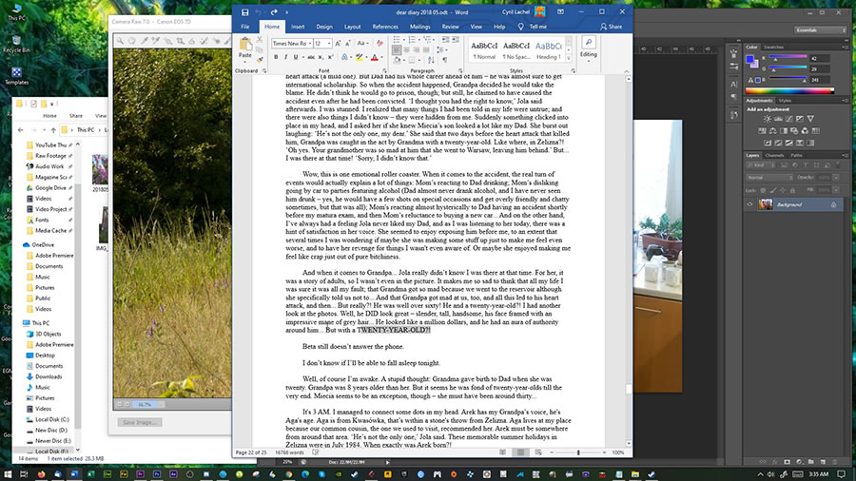Hide the Background layer in Photoshop
This screenshot has width=856, height=481.
[749, 204]
